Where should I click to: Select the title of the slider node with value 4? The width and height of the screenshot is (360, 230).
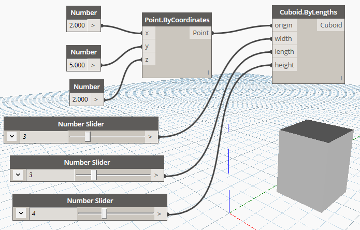[x=90, y=200]
